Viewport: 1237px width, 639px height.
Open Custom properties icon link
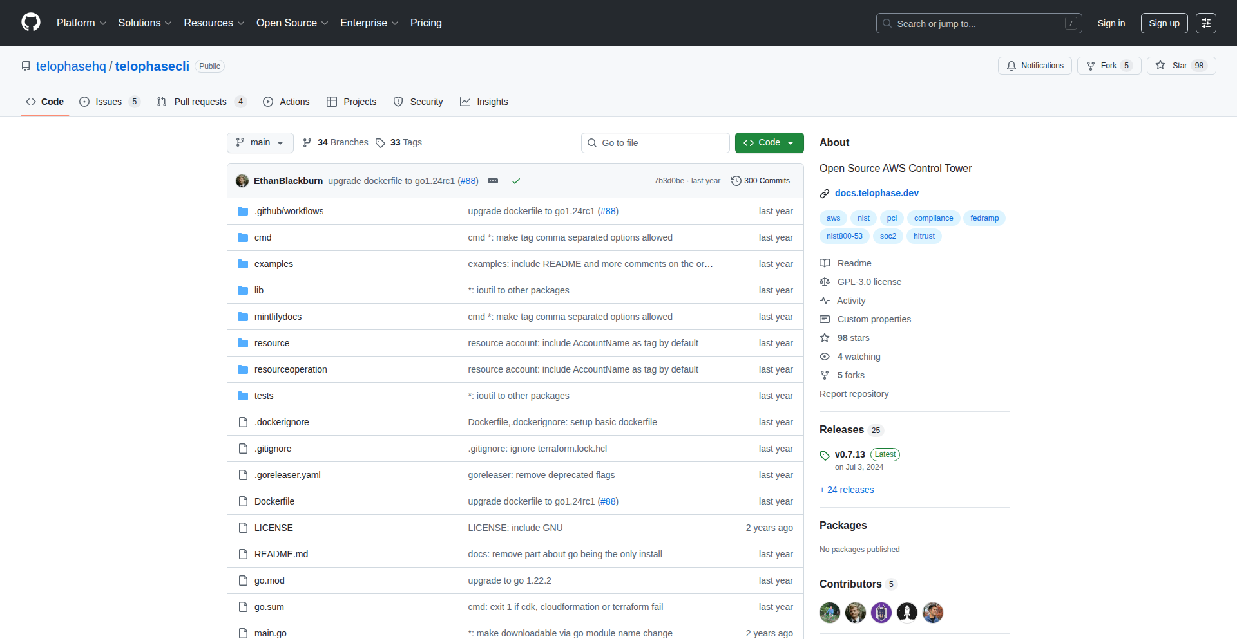(825, 319)
